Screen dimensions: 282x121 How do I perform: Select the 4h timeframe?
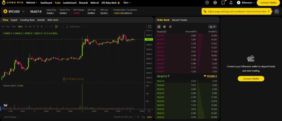[x=30, y=27]
